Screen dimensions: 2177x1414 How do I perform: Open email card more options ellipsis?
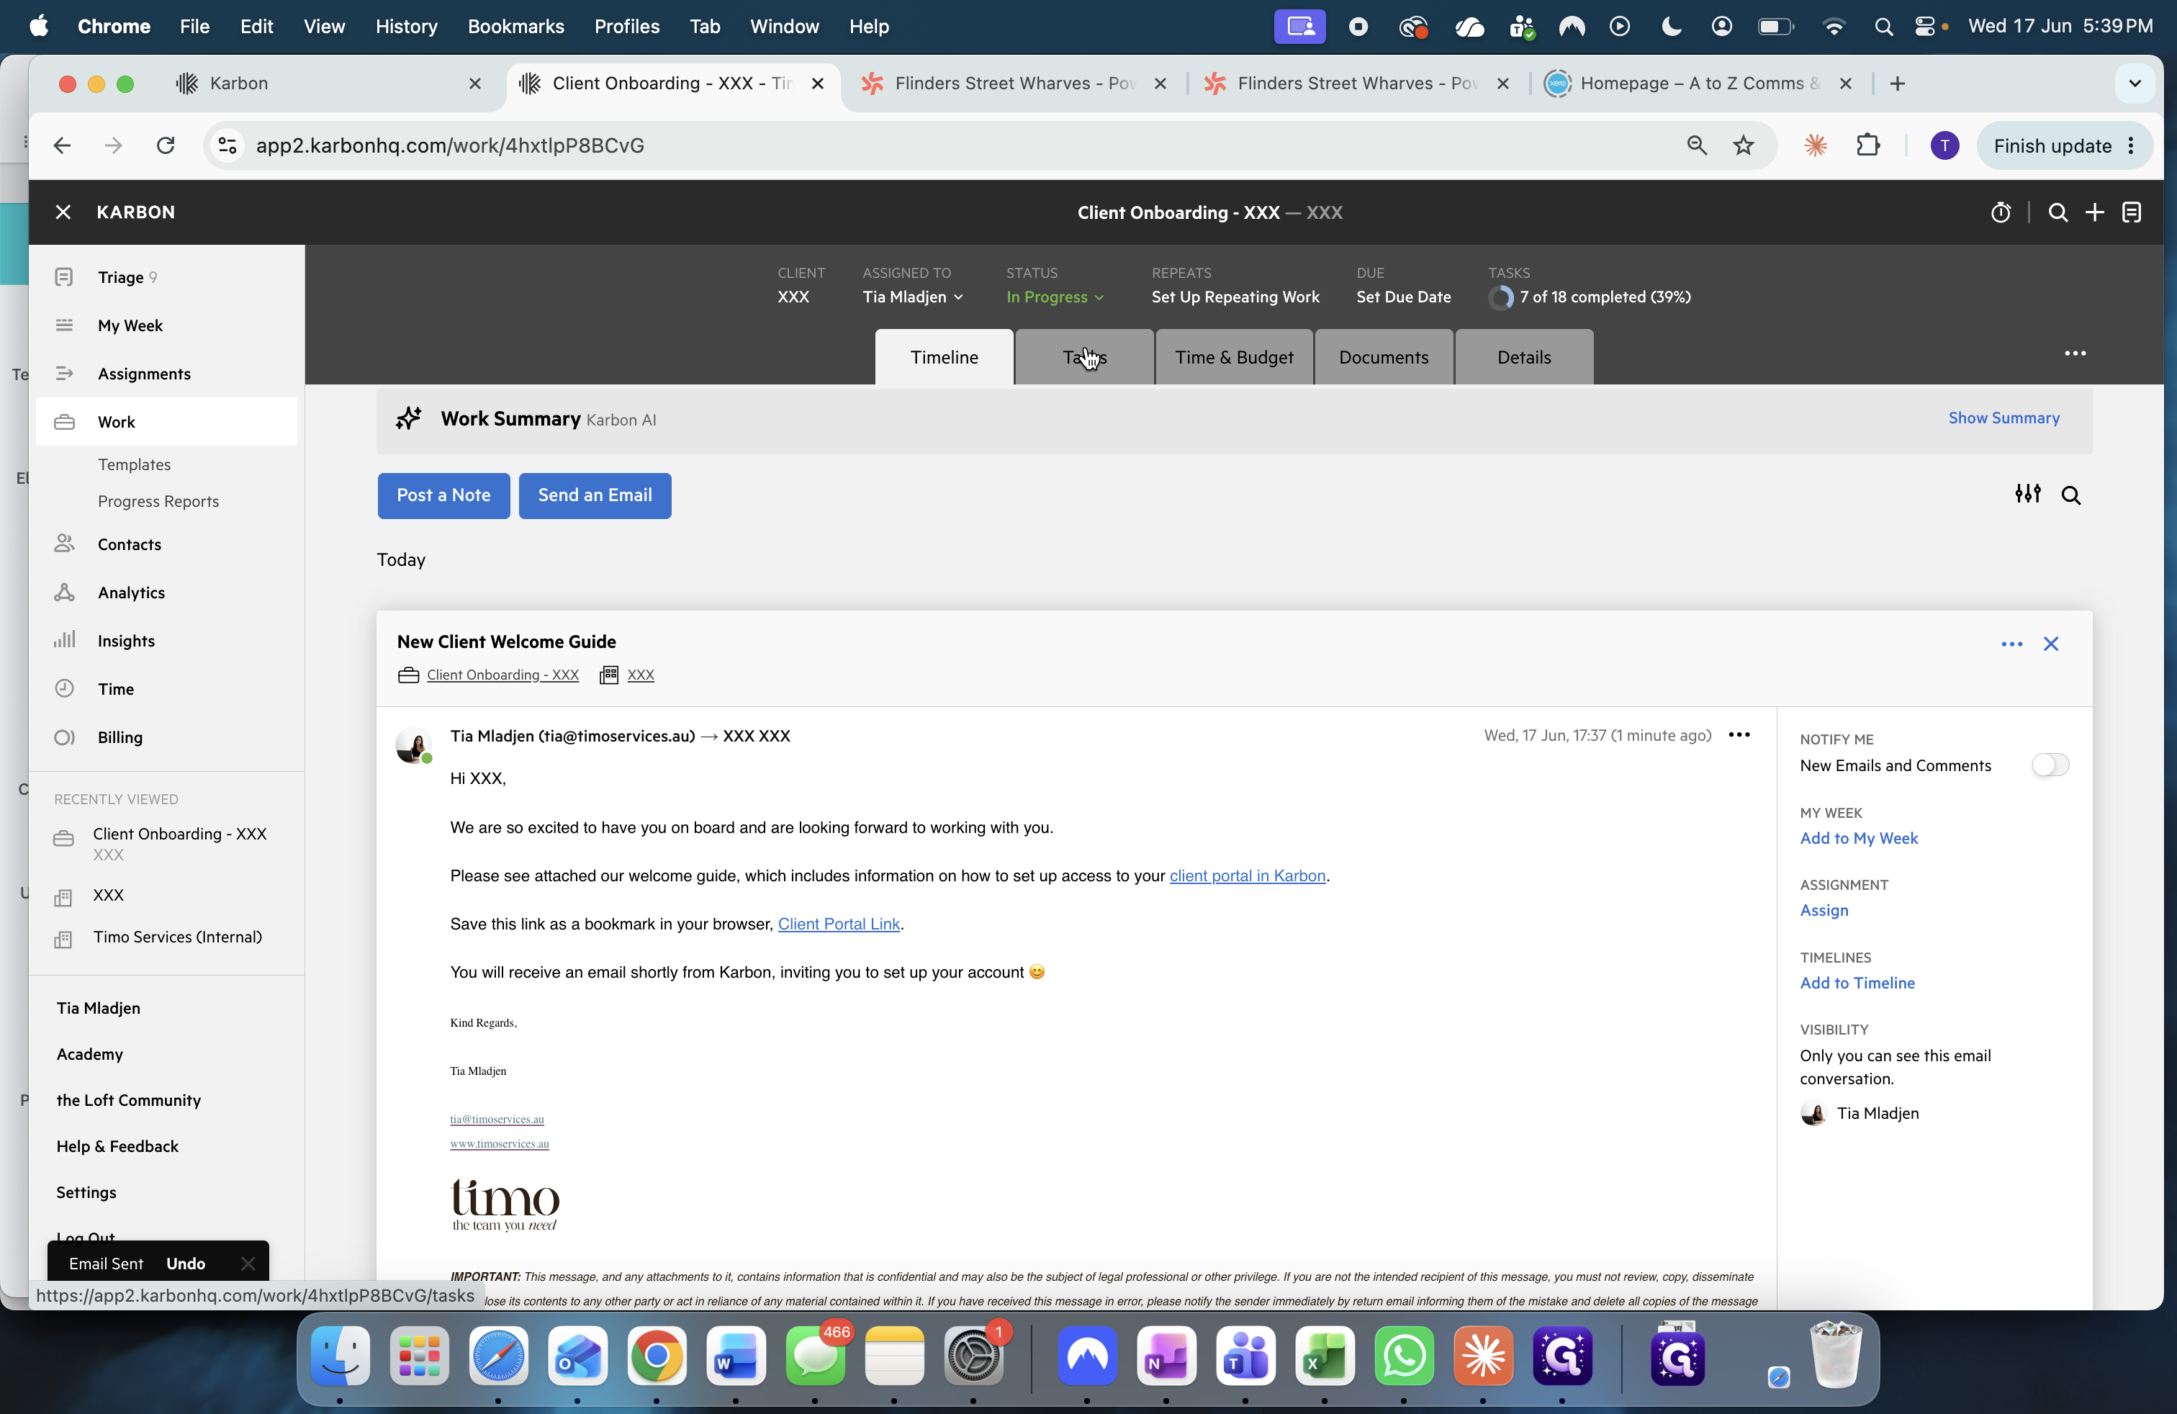[x=2011, y=644]
